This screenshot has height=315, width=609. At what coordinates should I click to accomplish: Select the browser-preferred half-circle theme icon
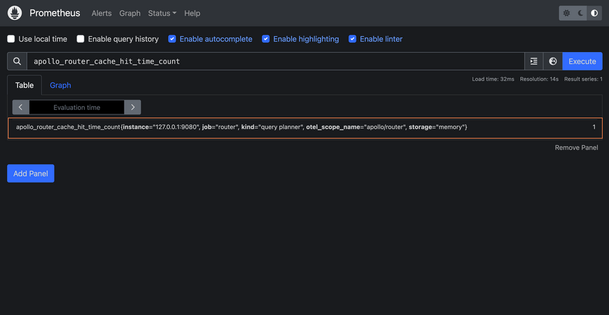tap(594, 13)
